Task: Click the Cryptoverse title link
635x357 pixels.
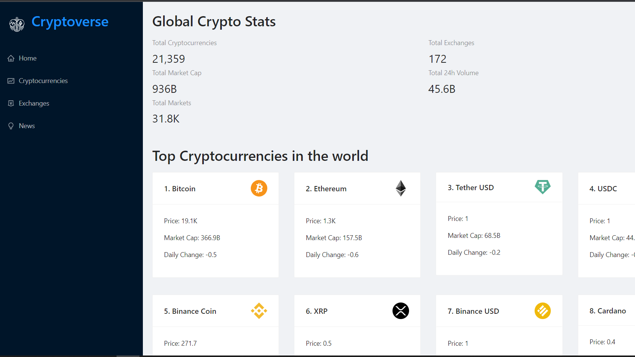Action: tap(70, 22)
